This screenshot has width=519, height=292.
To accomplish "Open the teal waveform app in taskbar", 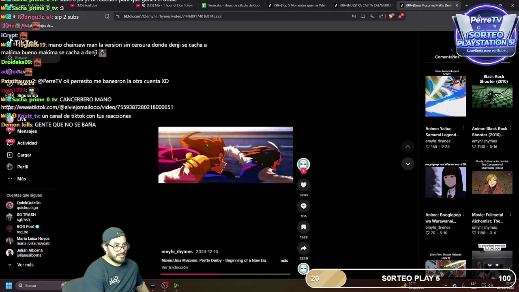I will tap(152, 286).
